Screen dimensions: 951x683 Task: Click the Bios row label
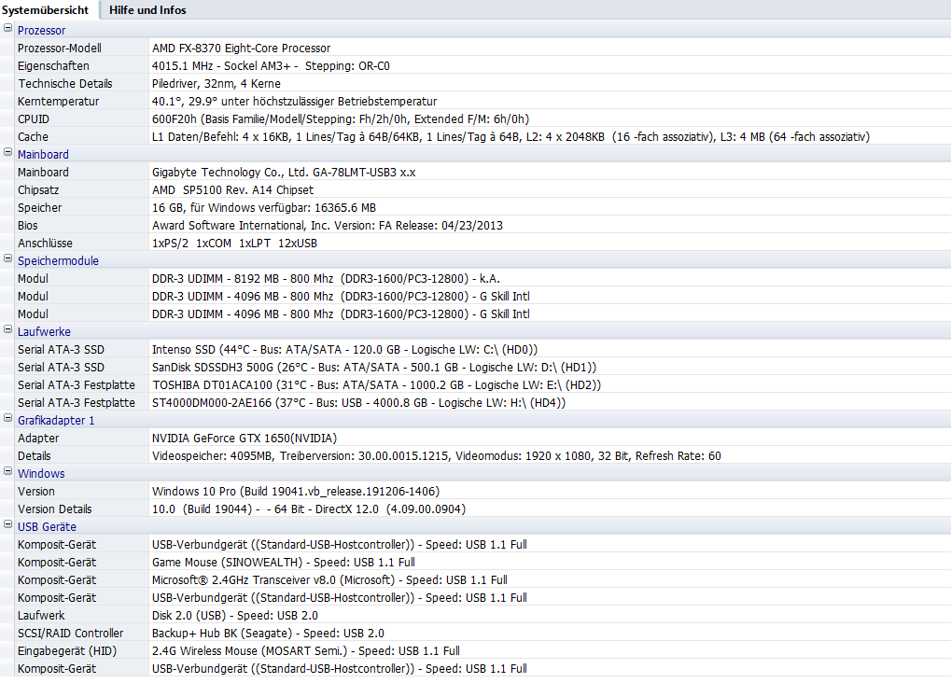point(27,226)
